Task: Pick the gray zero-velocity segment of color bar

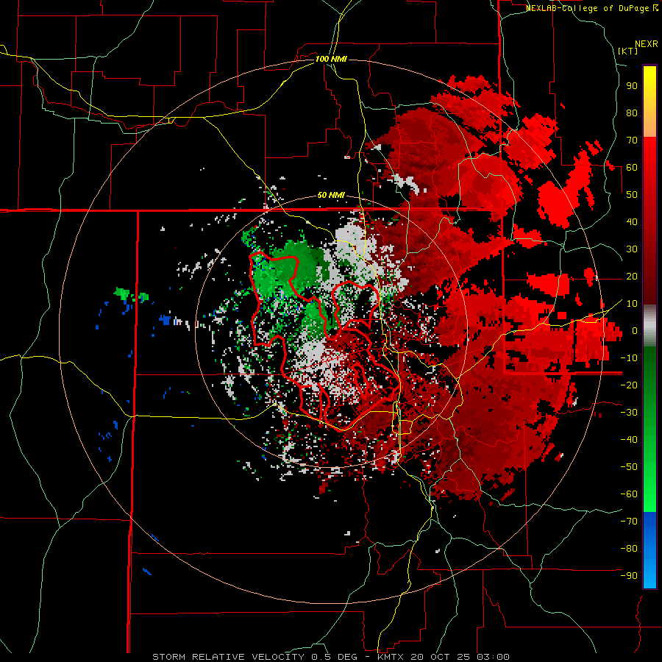Action: tap(649, 326)
